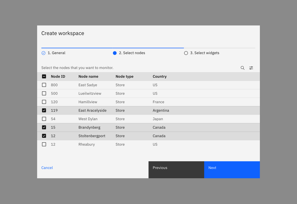
Task: Cancel the workspace creation
Action: [47, 168]
